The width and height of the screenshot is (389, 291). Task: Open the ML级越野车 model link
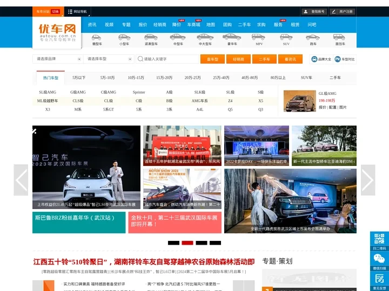click(x=48, y=101)
